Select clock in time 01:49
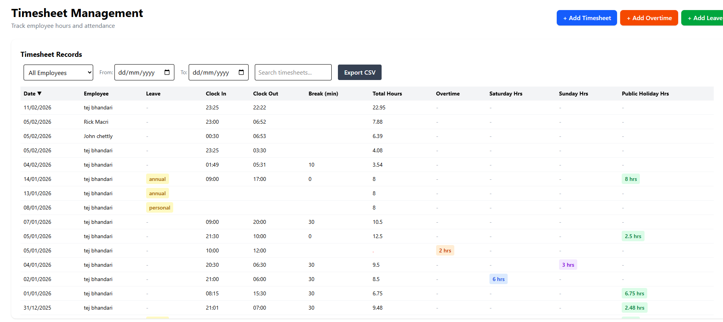Image resolution: width=723 pixels, height=322 pixels. point(212,165)
